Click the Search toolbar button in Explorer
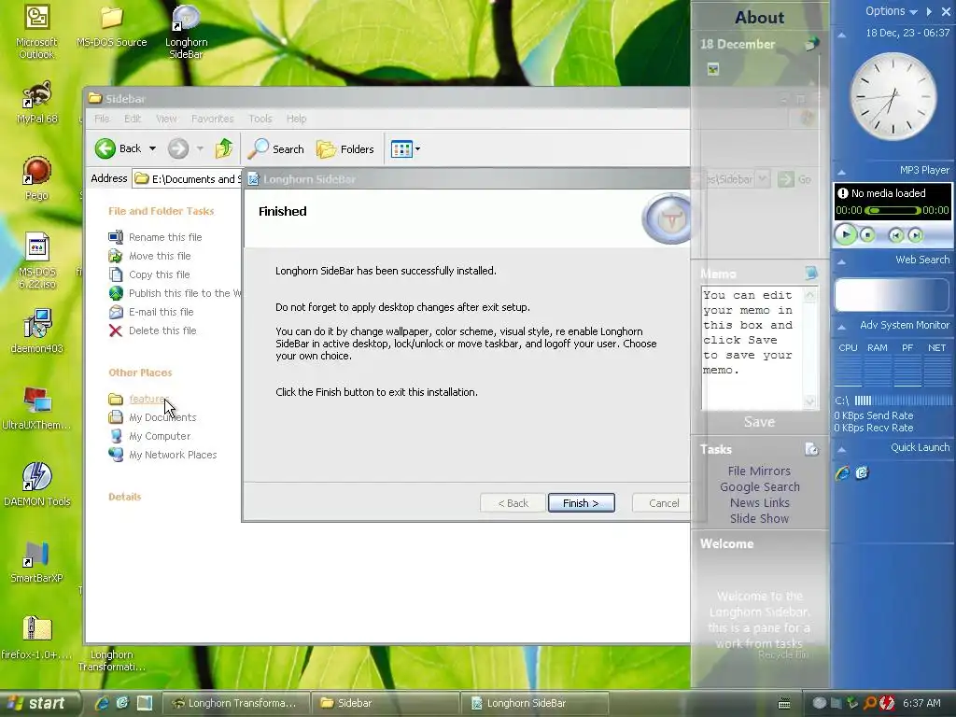Screen dimensions: 956x717 click(x=276, y=148)
